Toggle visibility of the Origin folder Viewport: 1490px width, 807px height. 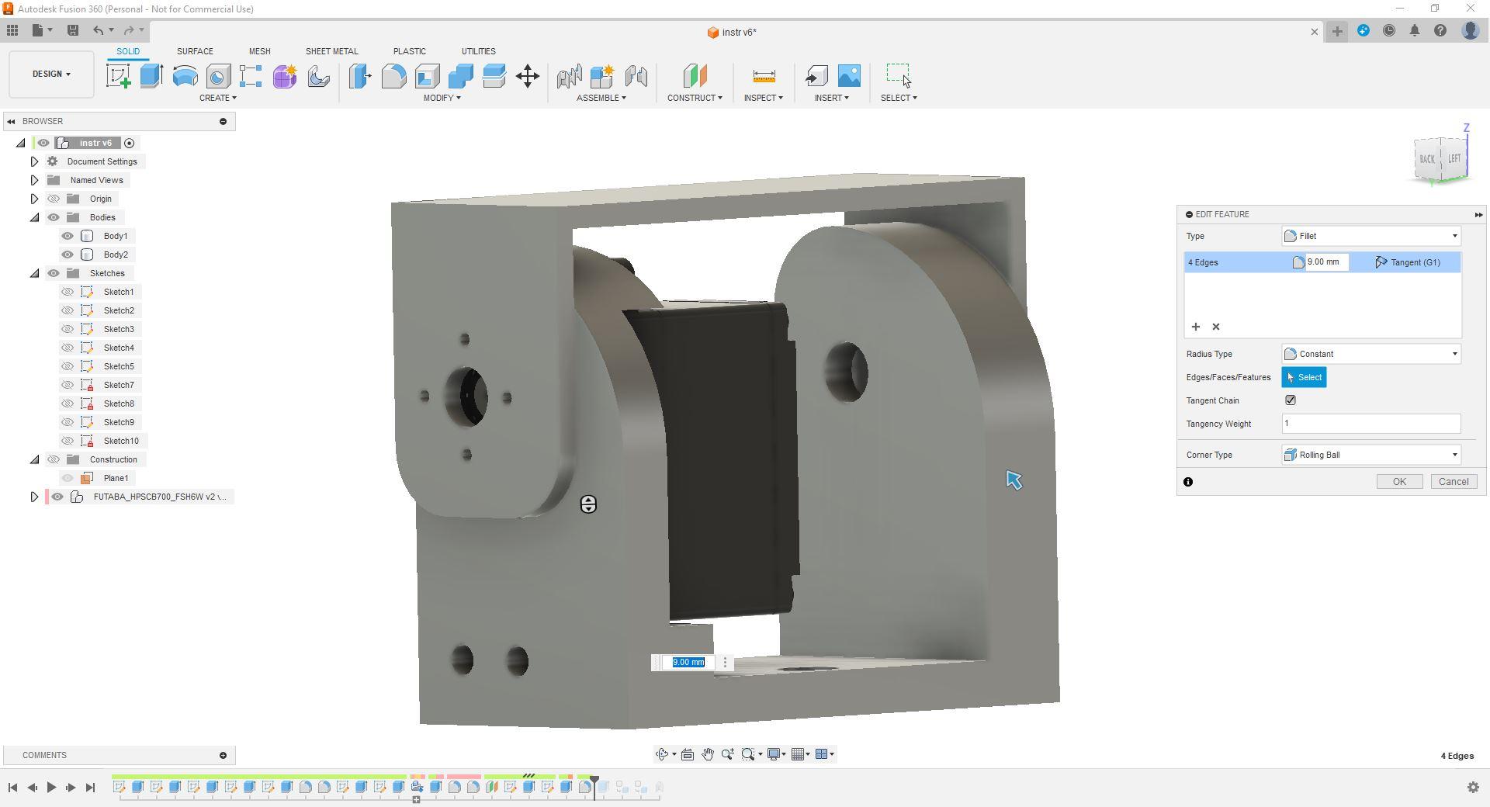(x=54, y=199)
